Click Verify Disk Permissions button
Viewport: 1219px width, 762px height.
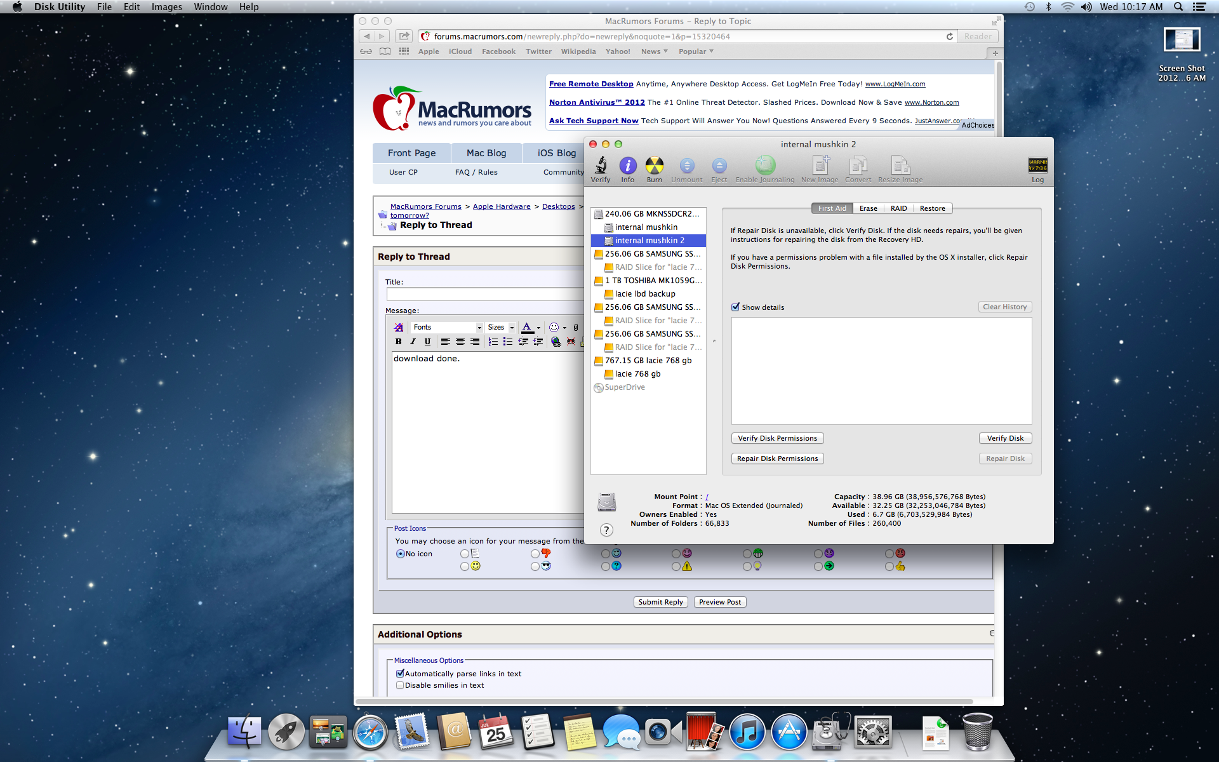(777, 438)
